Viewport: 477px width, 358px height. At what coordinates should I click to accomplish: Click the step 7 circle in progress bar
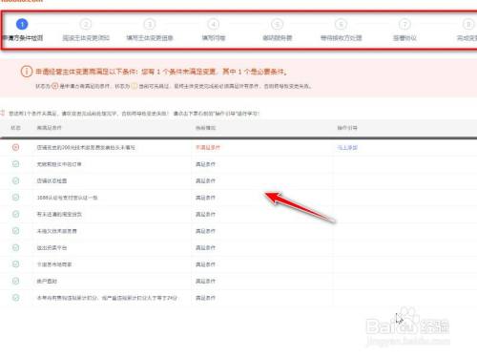404,24
